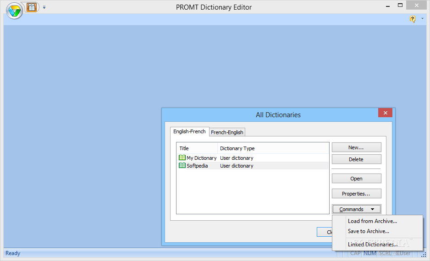
Task: Select the Softpedia book icon
Action: click(x=182, y=165)
